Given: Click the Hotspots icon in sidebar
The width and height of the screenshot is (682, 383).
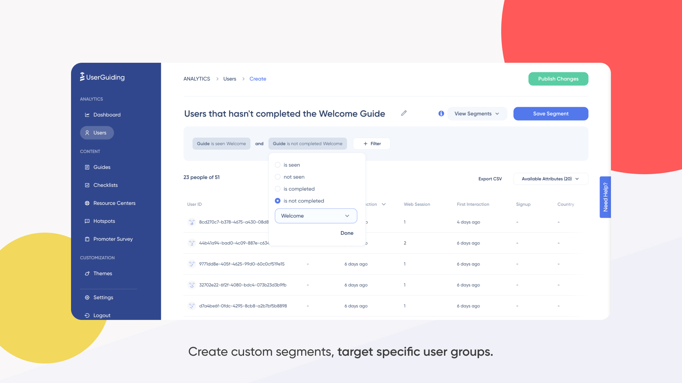Looking at the screenshot, I should pos(87,221).
